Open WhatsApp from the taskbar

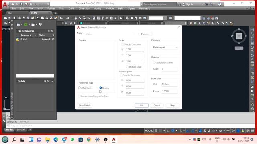(72, 140)
